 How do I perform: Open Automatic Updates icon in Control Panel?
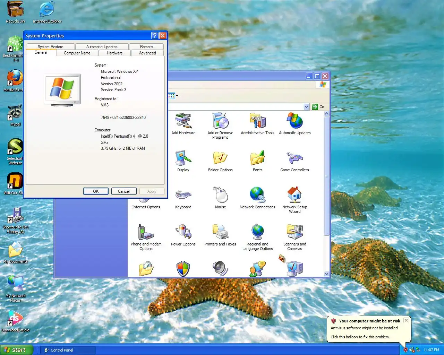tap(295, 124)
